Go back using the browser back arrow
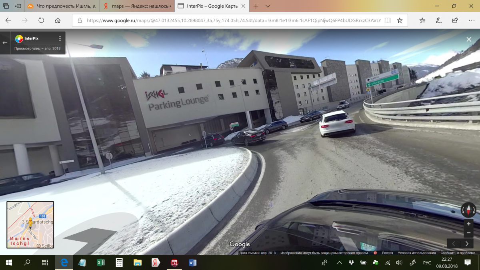Viewport: 480px width, 270px height. coord(8,20)
